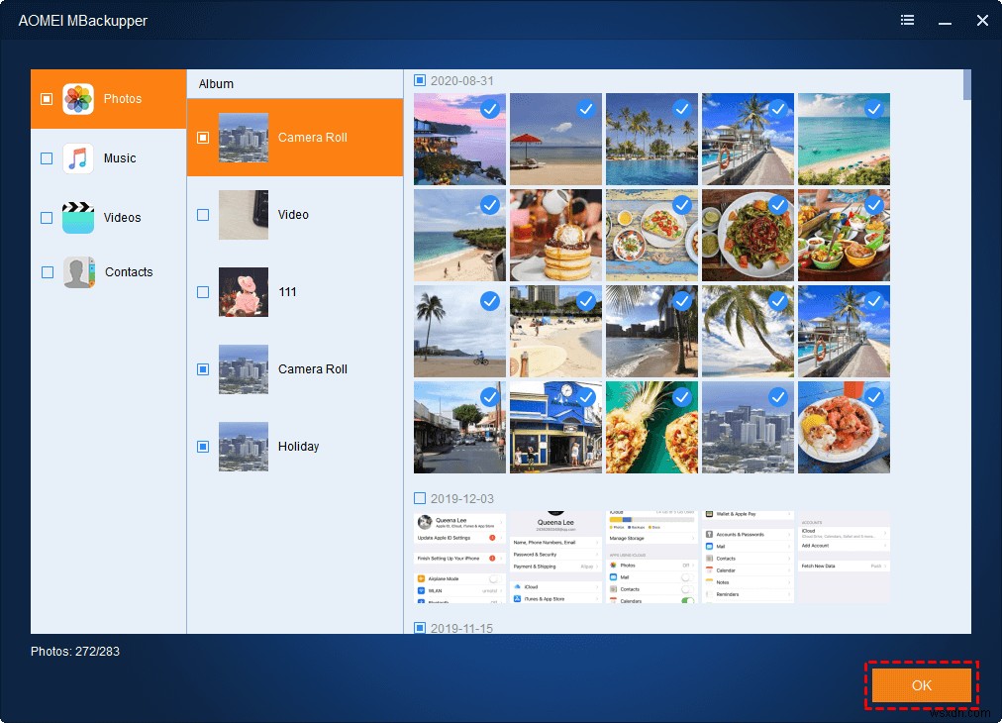
Task: Select the Holiday album icon
Action: coord(244,447)
